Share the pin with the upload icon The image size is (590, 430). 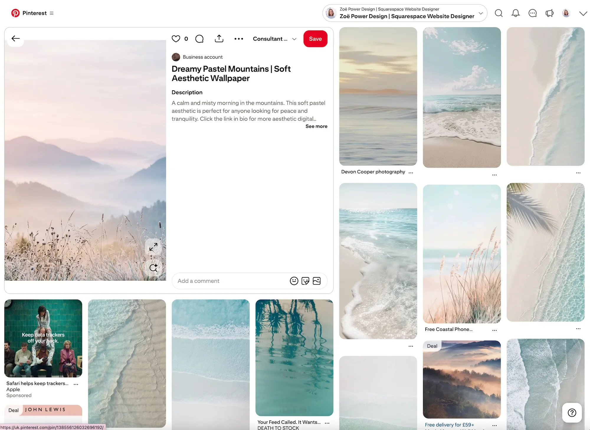coord(219,39)
